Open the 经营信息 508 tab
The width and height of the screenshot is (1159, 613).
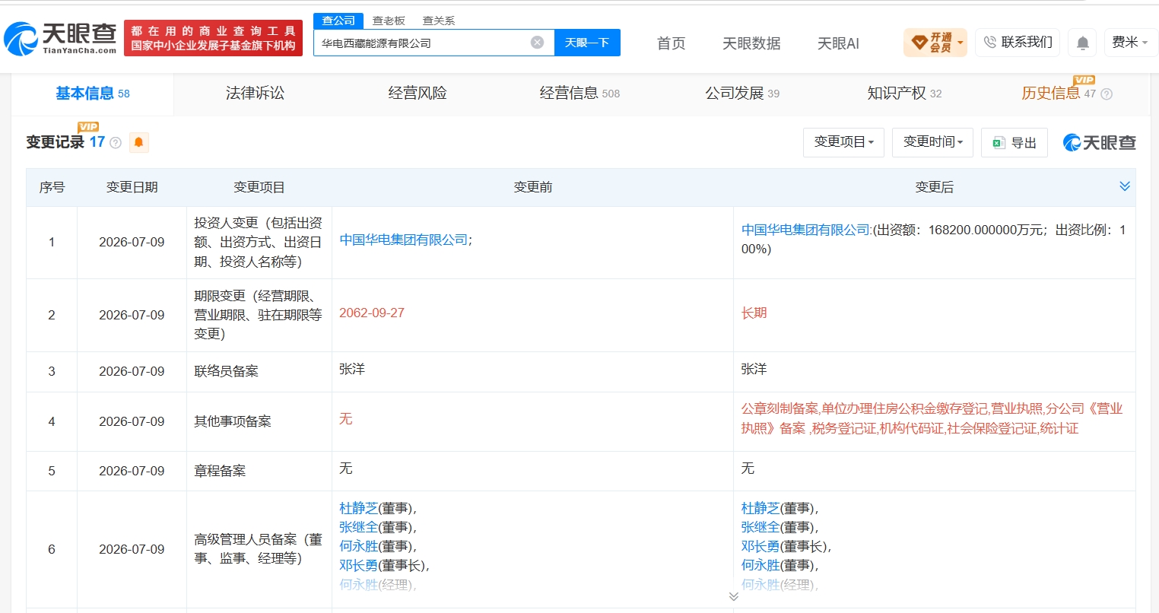(x=579, y=94)
